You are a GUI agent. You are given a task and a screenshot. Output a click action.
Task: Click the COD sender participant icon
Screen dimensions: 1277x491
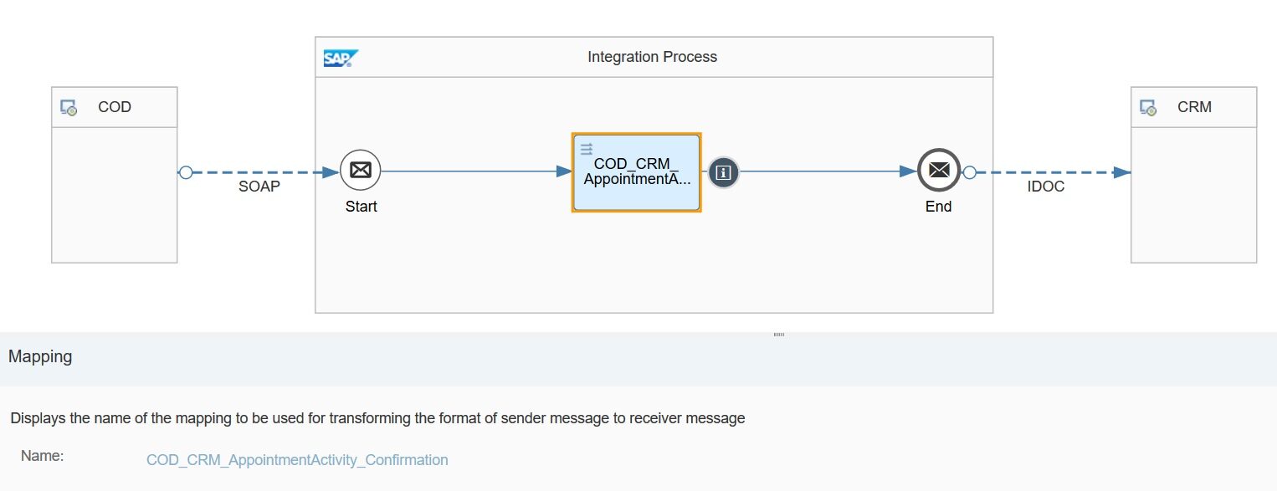[69, 108]
